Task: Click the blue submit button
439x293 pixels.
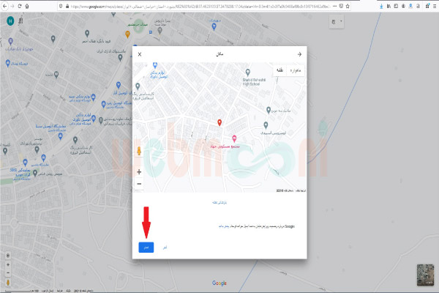Action: (146, 248)
